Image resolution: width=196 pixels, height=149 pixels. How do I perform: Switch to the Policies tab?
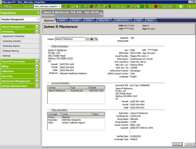(89, 21)
